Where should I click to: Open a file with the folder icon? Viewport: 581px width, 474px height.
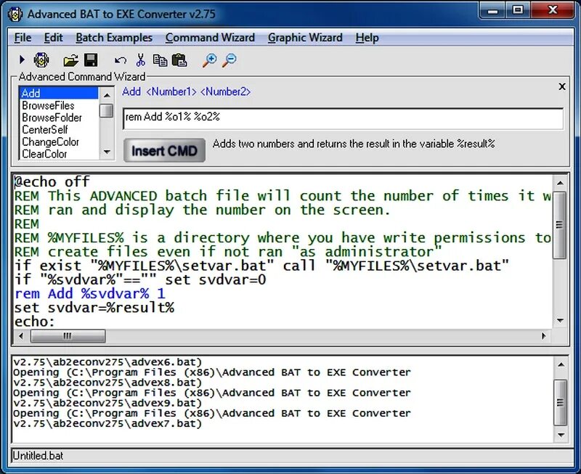click(70, 60)
